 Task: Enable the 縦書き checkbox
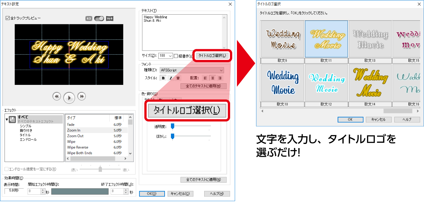tap(176, 56)
